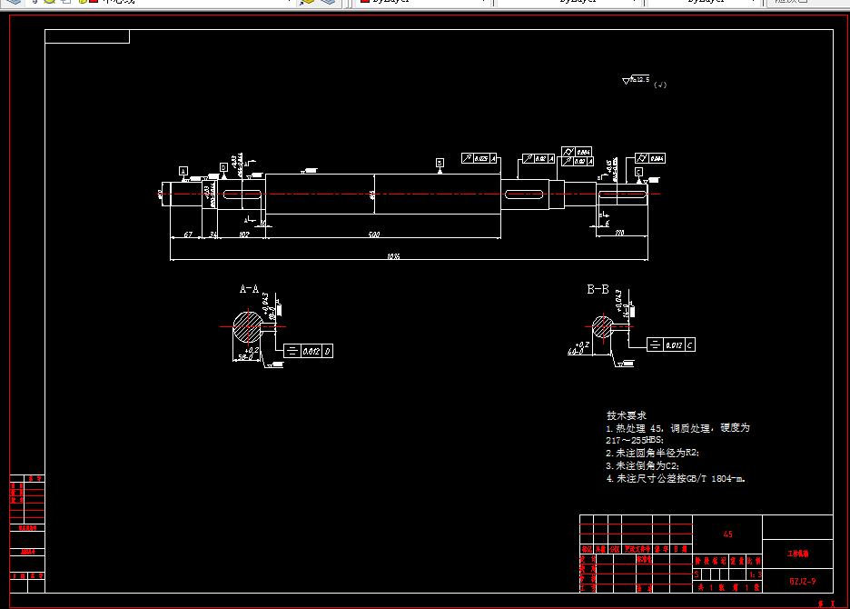Pick the 102 length dimension
The image size is (850, 609).
click(x=244, y=235)
